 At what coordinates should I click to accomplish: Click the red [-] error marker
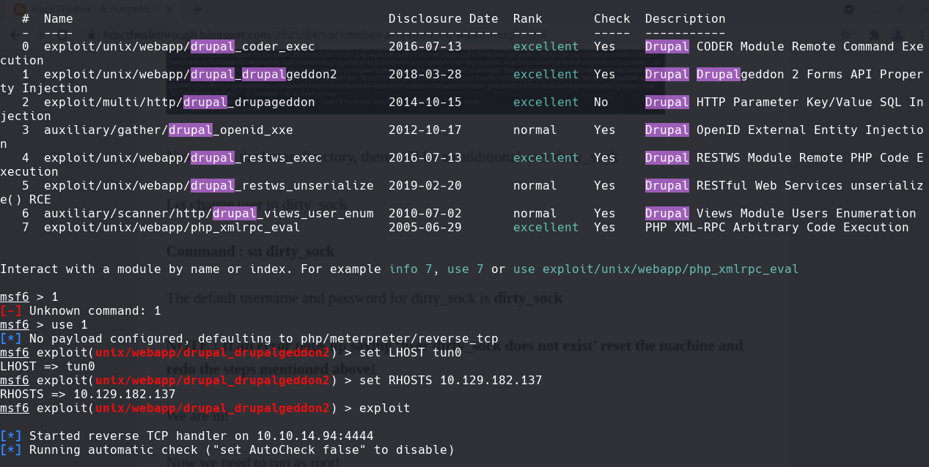point(11,311)
